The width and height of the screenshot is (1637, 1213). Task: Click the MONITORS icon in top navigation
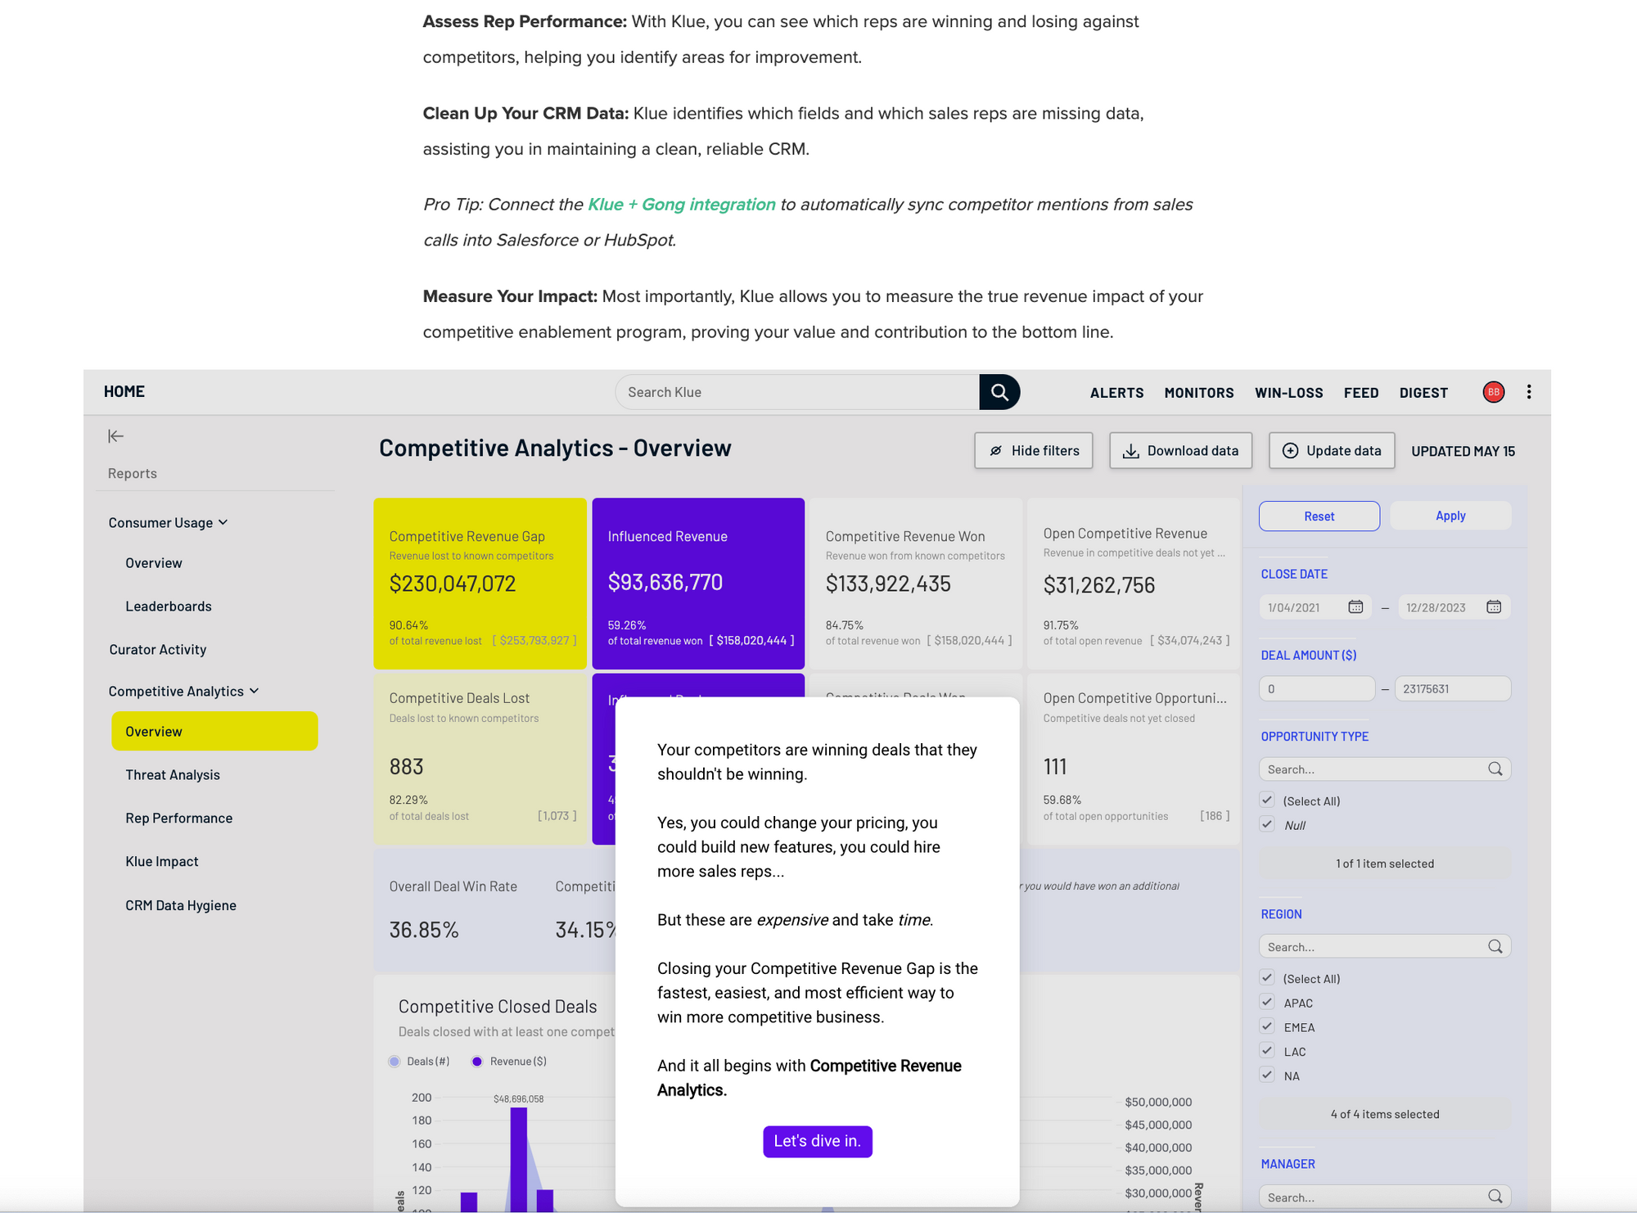point(1197,391)
